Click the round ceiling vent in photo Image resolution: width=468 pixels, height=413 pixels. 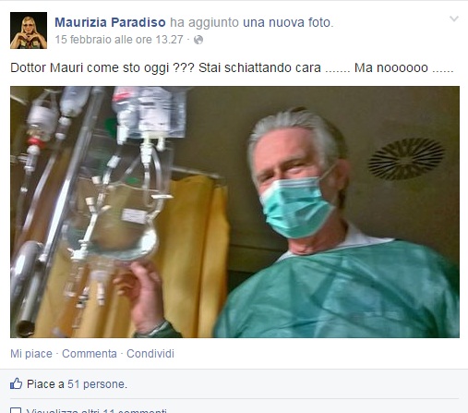click(406, 159)
